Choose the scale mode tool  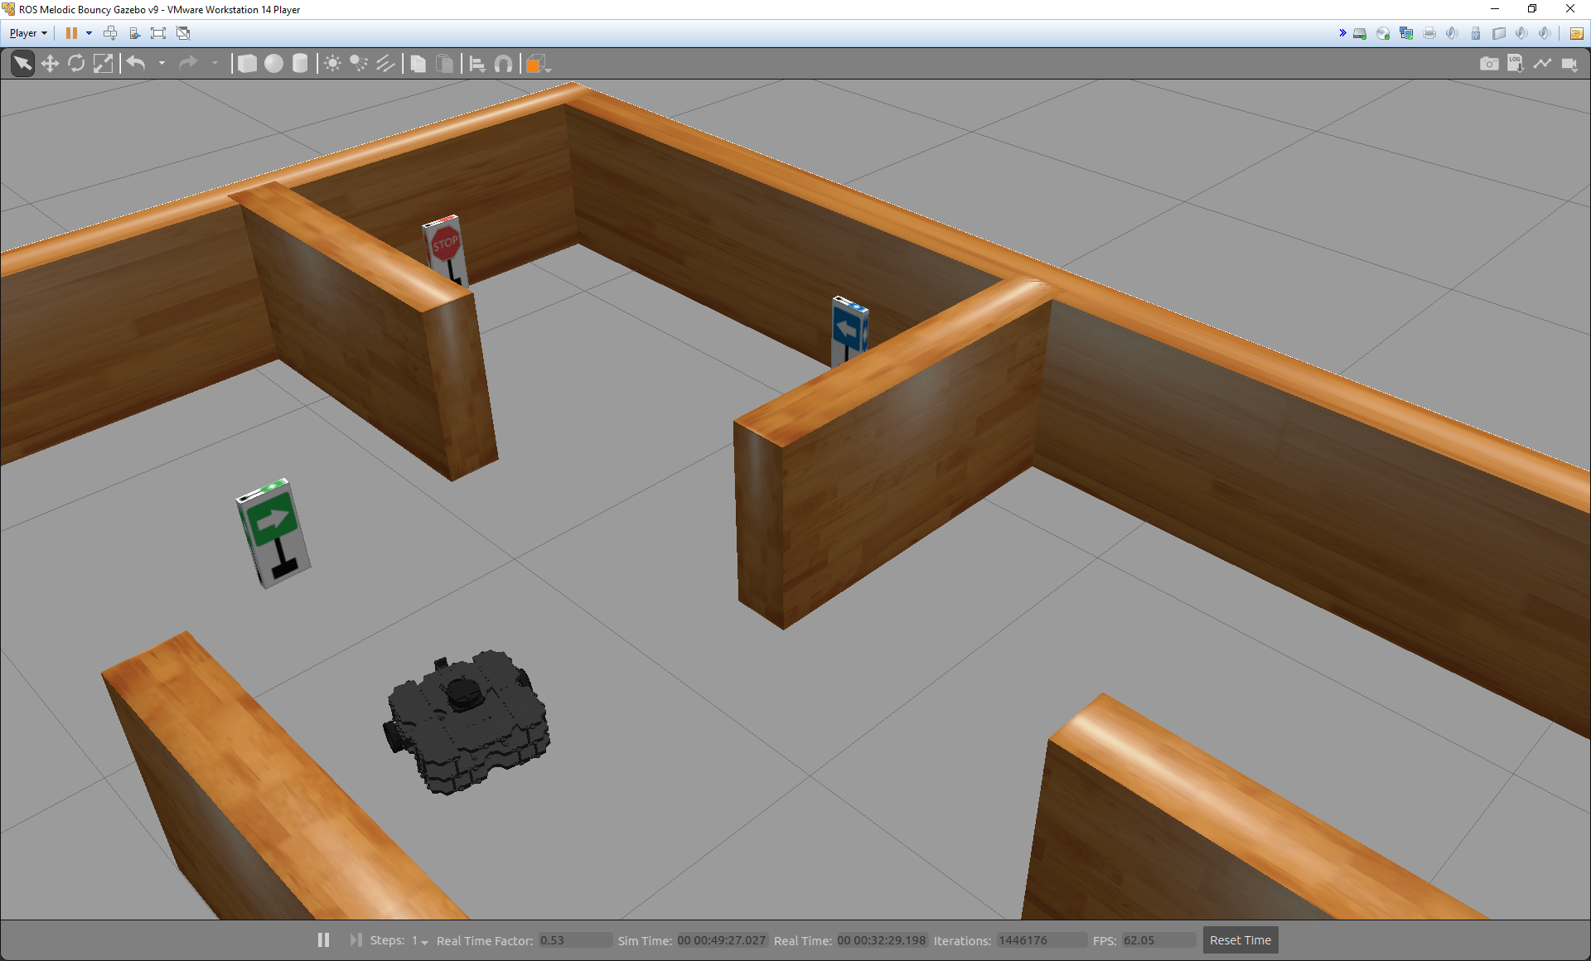(103, 64)
